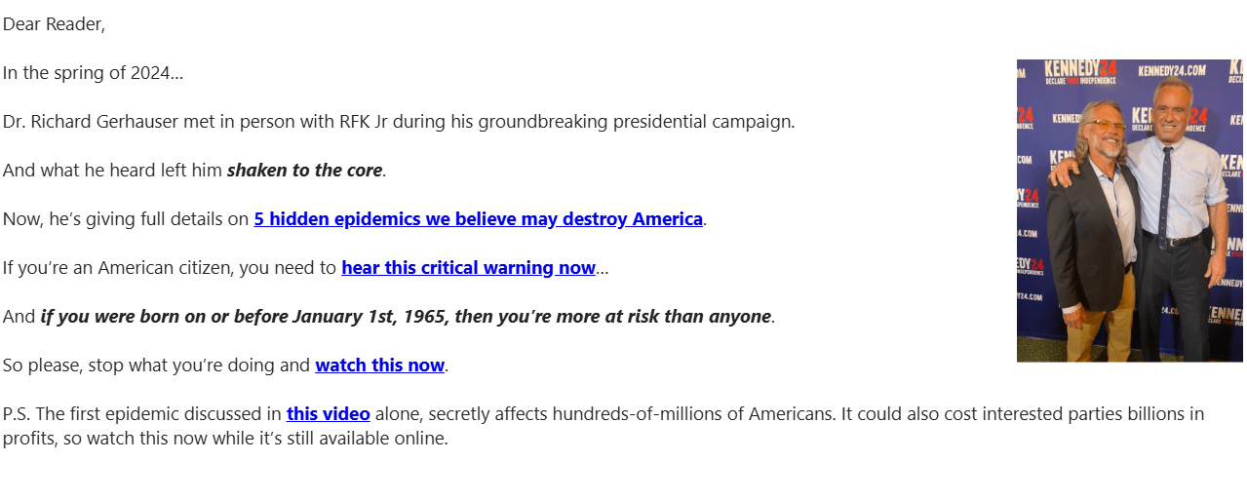The height and width of the screenshot is (500, 1247).
Task: Click the "watch this now" link
Action: tap(379, 365)
